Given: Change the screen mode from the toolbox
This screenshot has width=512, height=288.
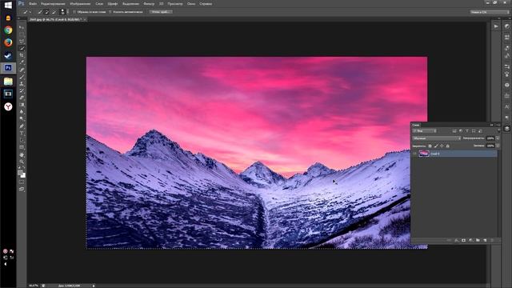Looking at the screenshot, I should [x=22, y=189].
